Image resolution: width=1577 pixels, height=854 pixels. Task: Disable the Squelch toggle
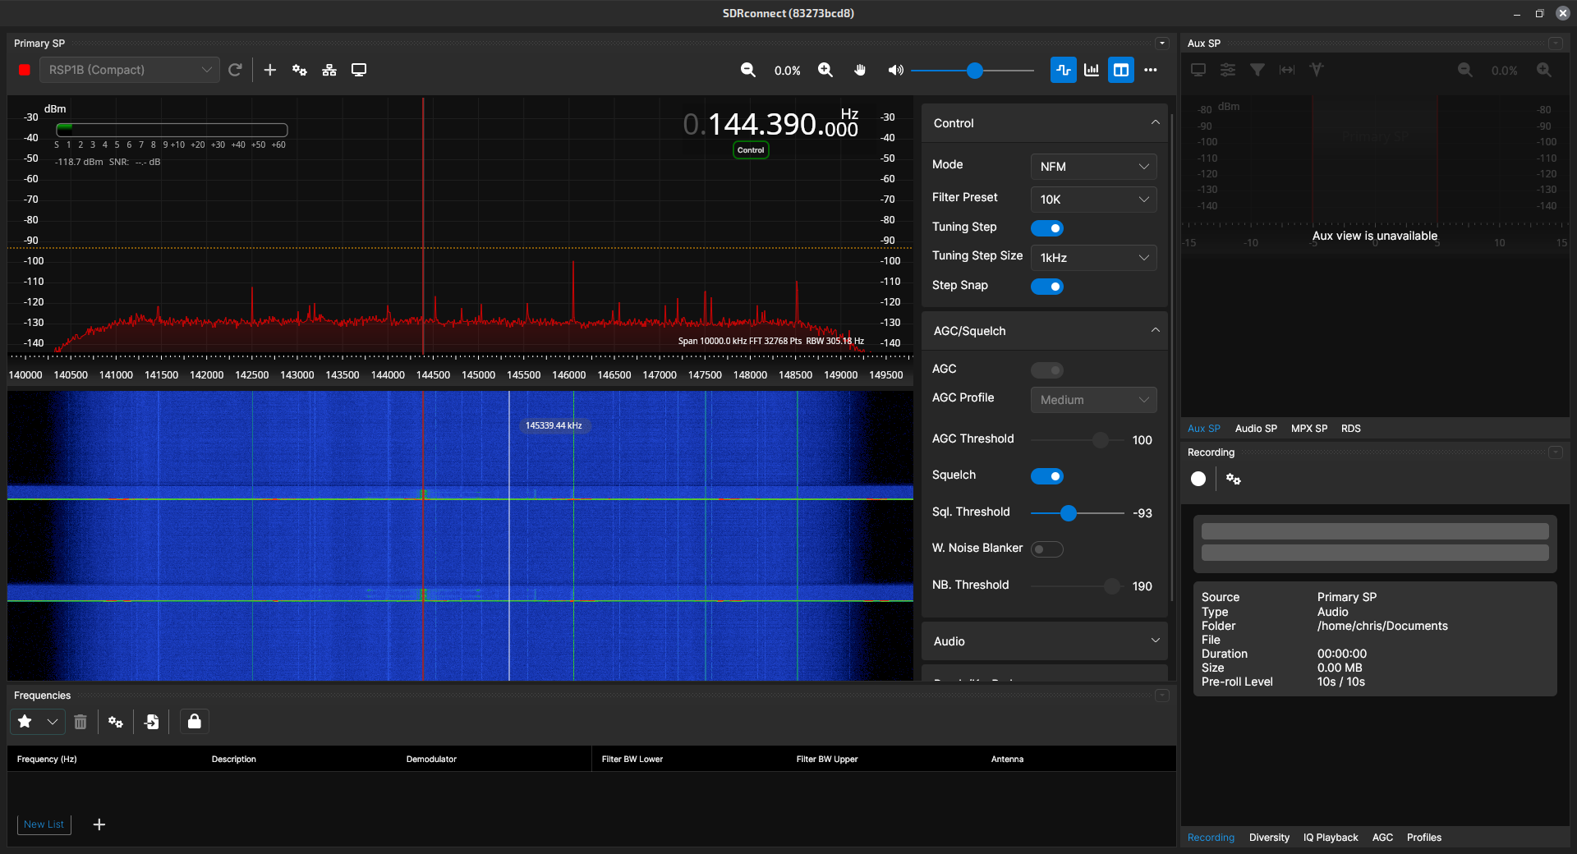pos(1047,476)
